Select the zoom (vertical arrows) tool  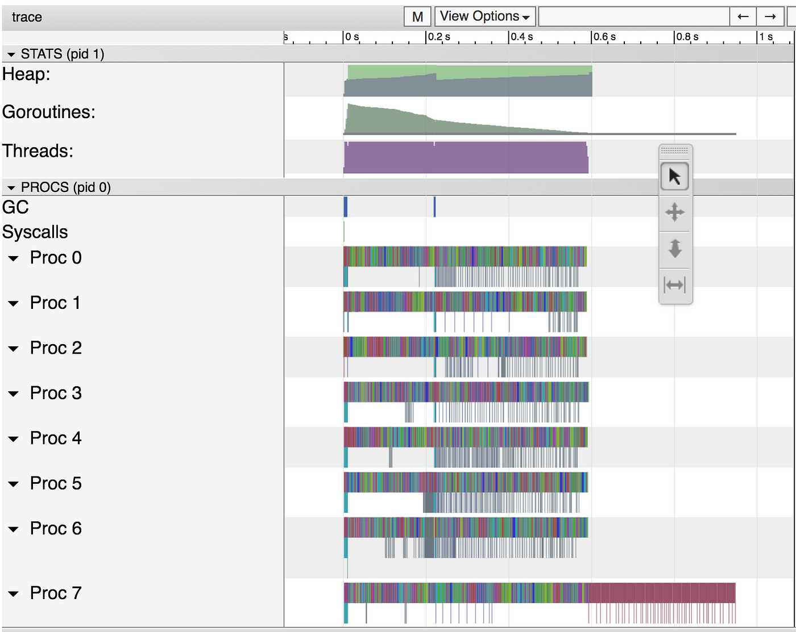pos(675,249)
